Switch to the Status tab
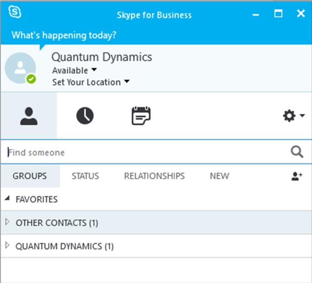The image size is (312, 283). (x=85, y=176)
